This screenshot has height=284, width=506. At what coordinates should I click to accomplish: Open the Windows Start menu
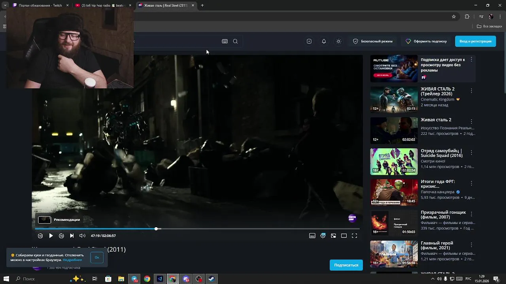6,279
